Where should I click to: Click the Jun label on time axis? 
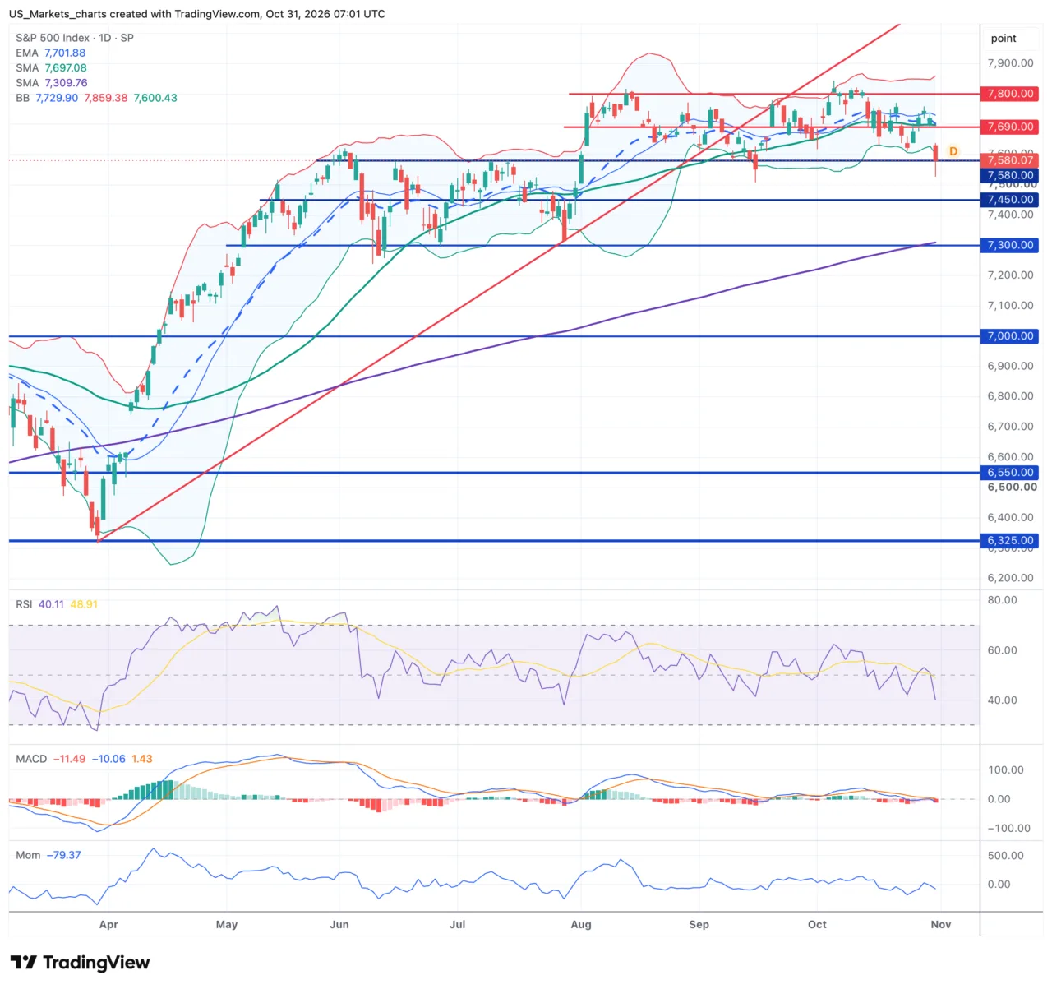(339, 925)
